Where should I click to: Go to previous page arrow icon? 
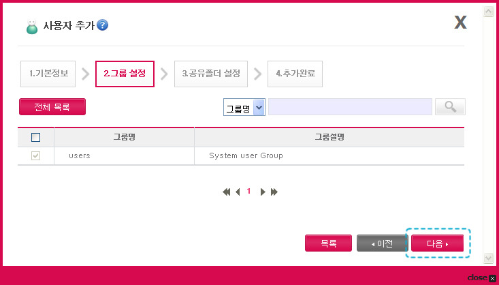point(238,192)
